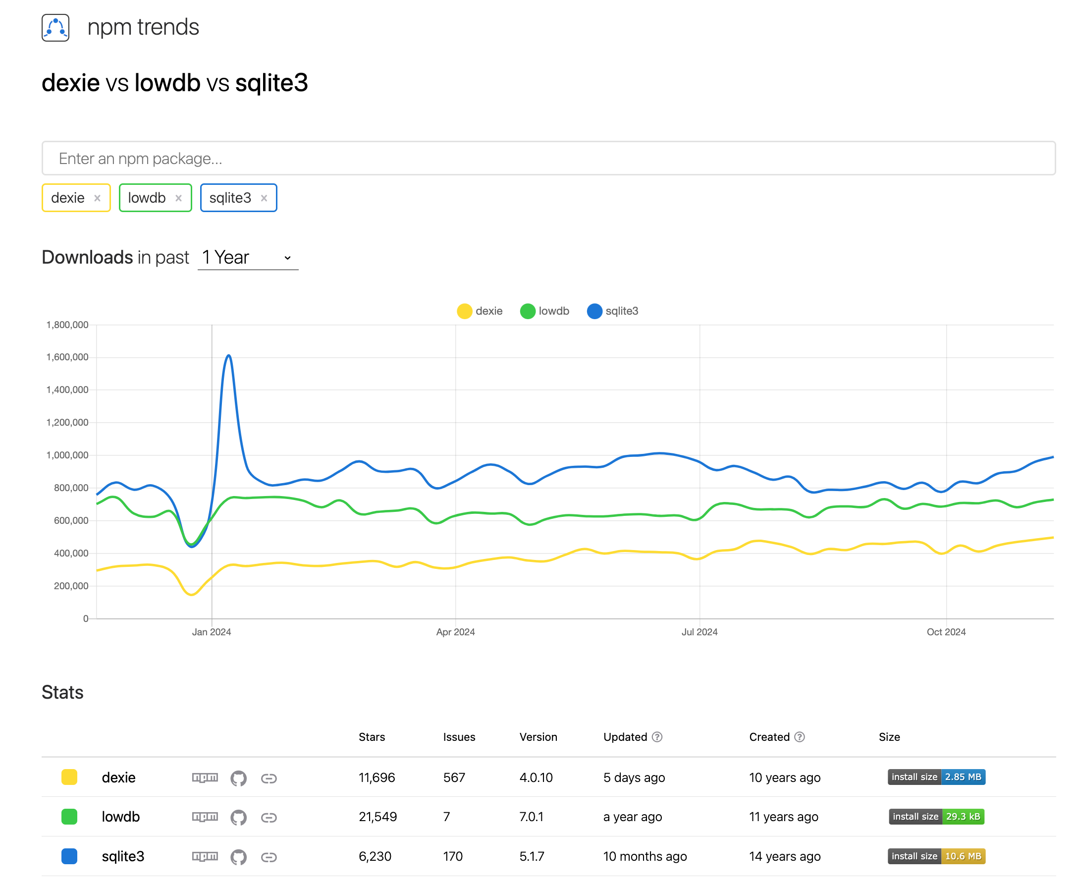Click the Created column help icon
The height and width of the screenshot is (889, 1076).
tap(800, 736)
